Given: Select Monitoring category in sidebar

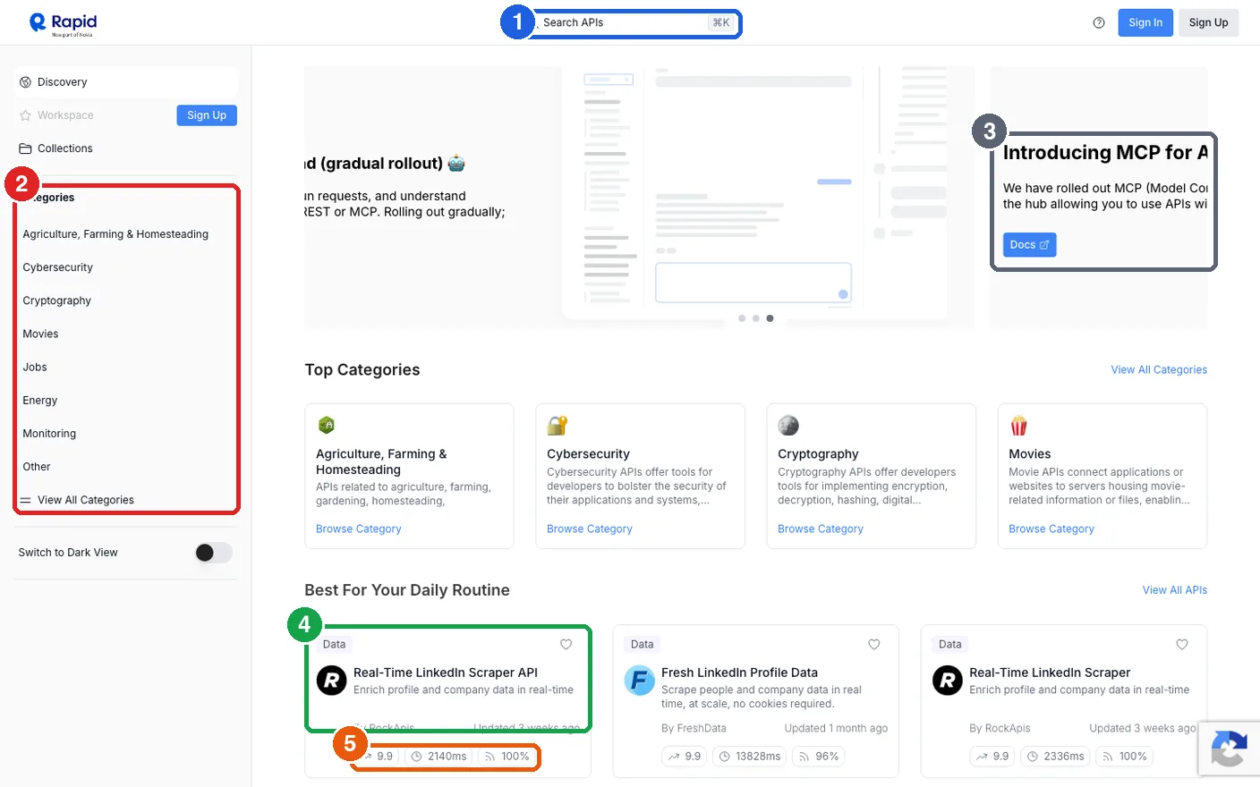Looking at the screenshot, I should coord(49,434).
